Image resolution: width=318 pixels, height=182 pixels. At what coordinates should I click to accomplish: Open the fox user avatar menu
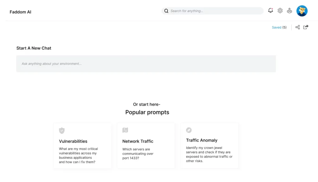302,11
